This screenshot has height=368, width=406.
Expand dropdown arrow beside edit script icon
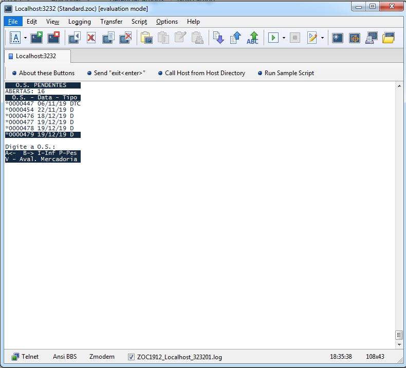pyautogui.click(x=322, y=38)
